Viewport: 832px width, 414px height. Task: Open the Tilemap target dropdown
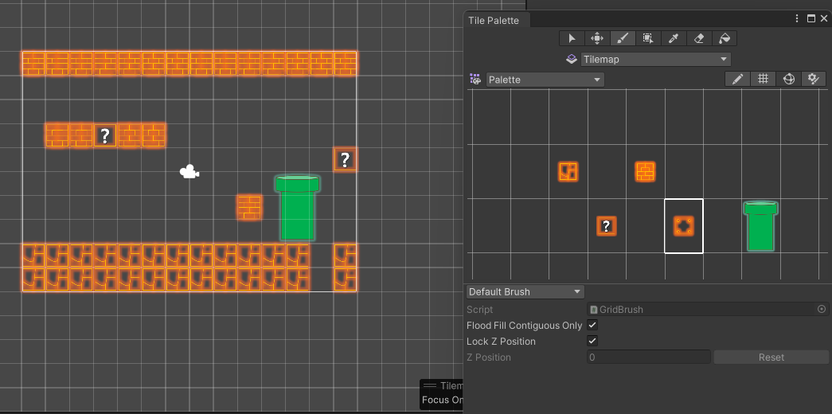(656, 59)
